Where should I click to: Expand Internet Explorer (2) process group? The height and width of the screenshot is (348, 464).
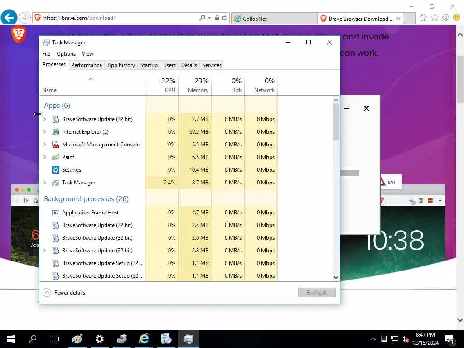tap(45, 132)
